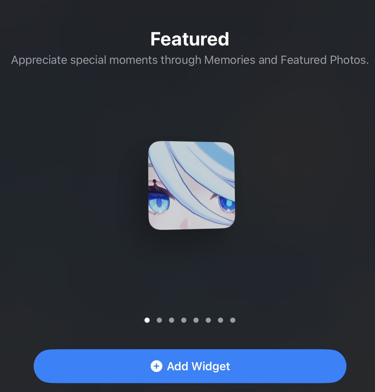Select the fourth page indicator dot
This screenshot has height=392, width=375.
point(184,320)
